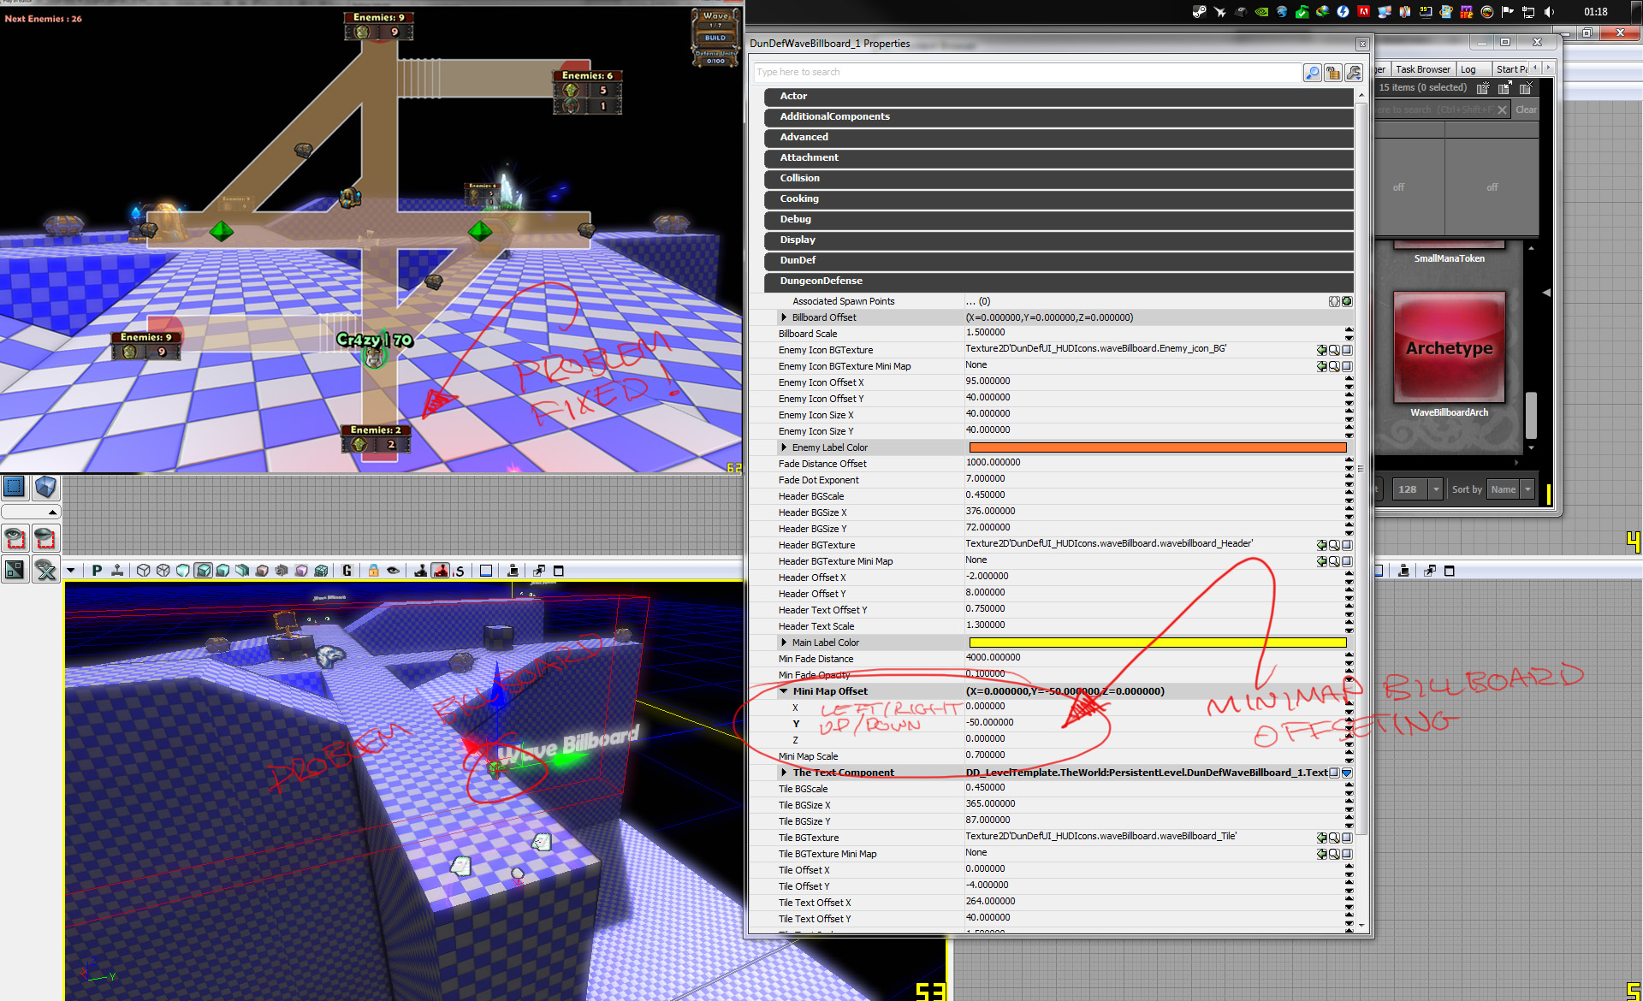Click the search magnifier in Properties window

1313,73
